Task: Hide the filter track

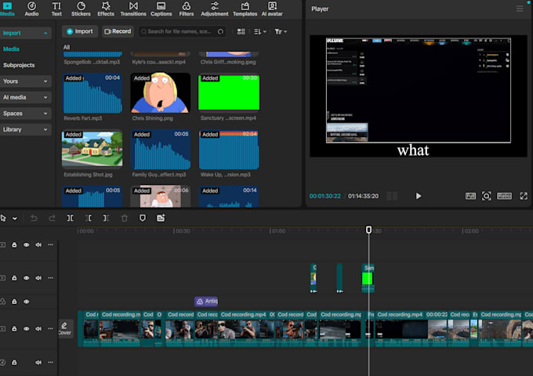Action: (26, 302)
